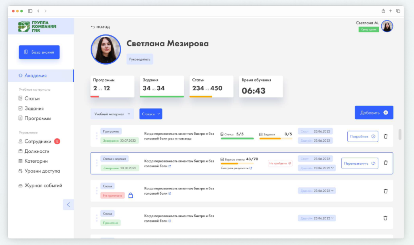Collapse the sidebar with the left chevron
This screenshot has height=245, width=414.
click(x=68, y=205)
